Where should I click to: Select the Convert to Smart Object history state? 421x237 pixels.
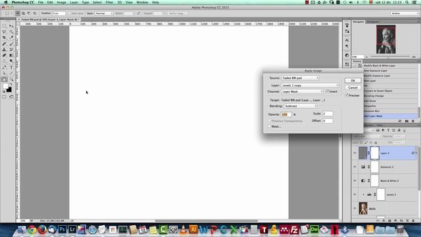click(378, 91)
